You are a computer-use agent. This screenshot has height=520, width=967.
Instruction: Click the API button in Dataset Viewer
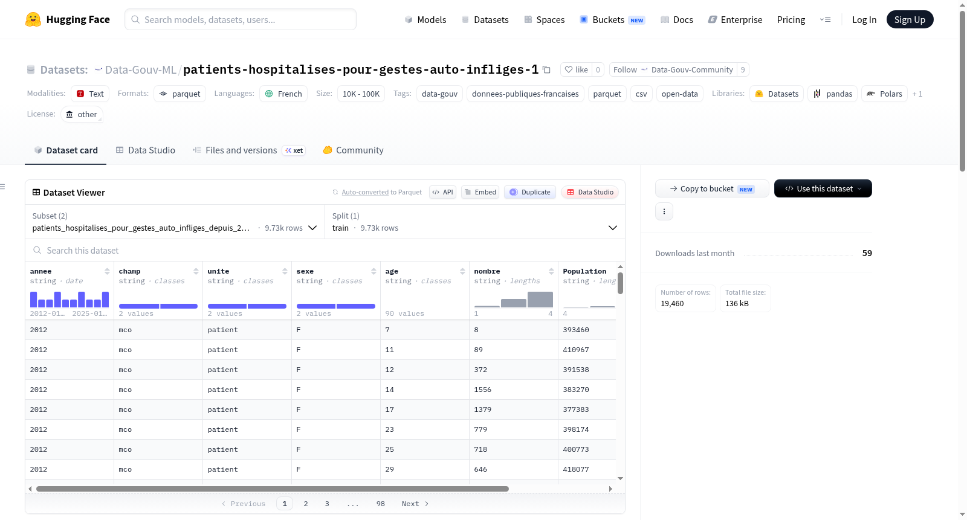pyautogui.click(x=442, y=192)
